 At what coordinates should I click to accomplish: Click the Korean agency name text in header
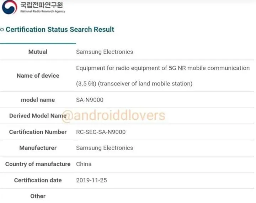coord(42,5)
